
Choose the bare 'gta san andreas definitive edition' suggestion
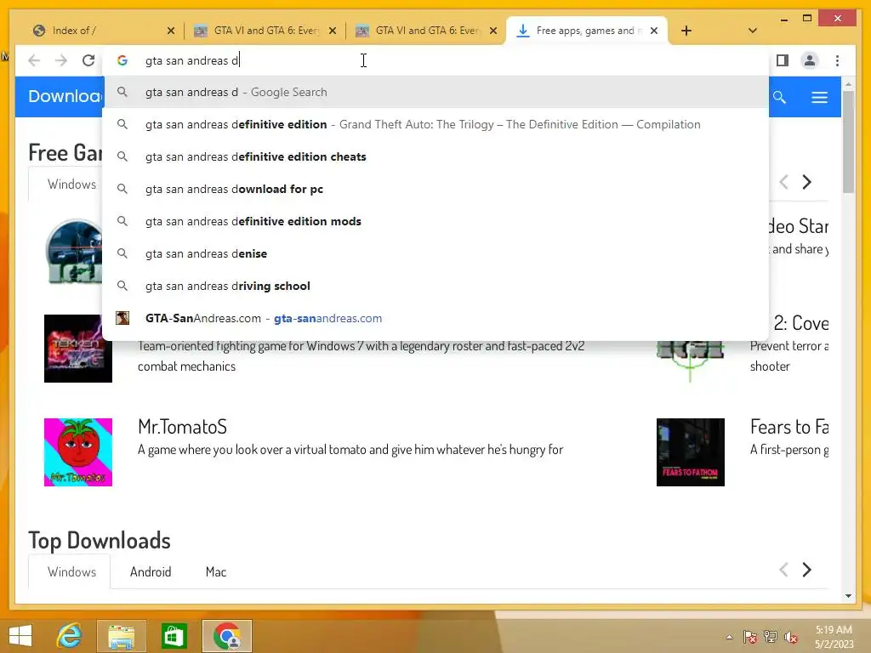(x=435, y=124)
